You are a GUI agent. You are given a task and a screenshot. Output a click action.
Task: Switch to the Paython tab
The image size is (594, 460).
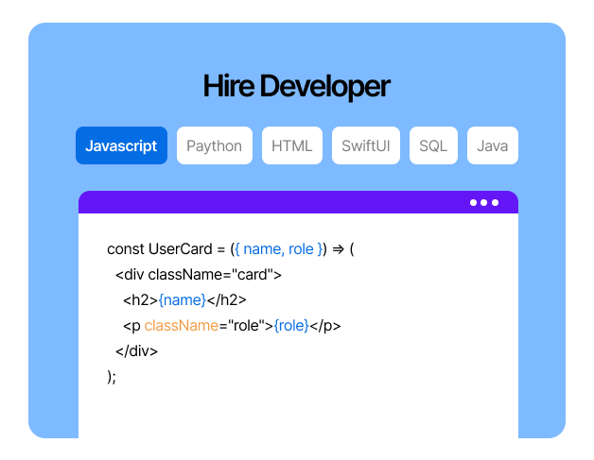(215, 145)
